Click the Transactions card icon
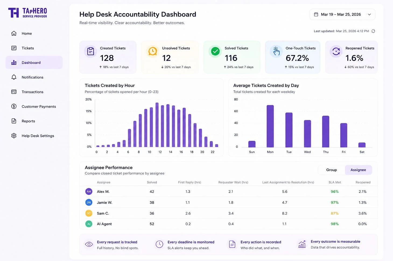Image resolution: width=393 pixels, height=261 pixels. tap(14, 92)
